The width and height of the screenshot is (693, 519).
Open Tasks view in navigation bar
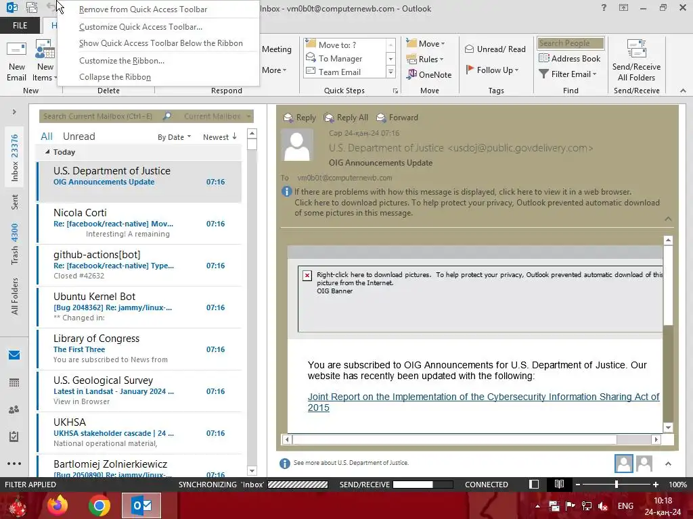pos(14,437)
